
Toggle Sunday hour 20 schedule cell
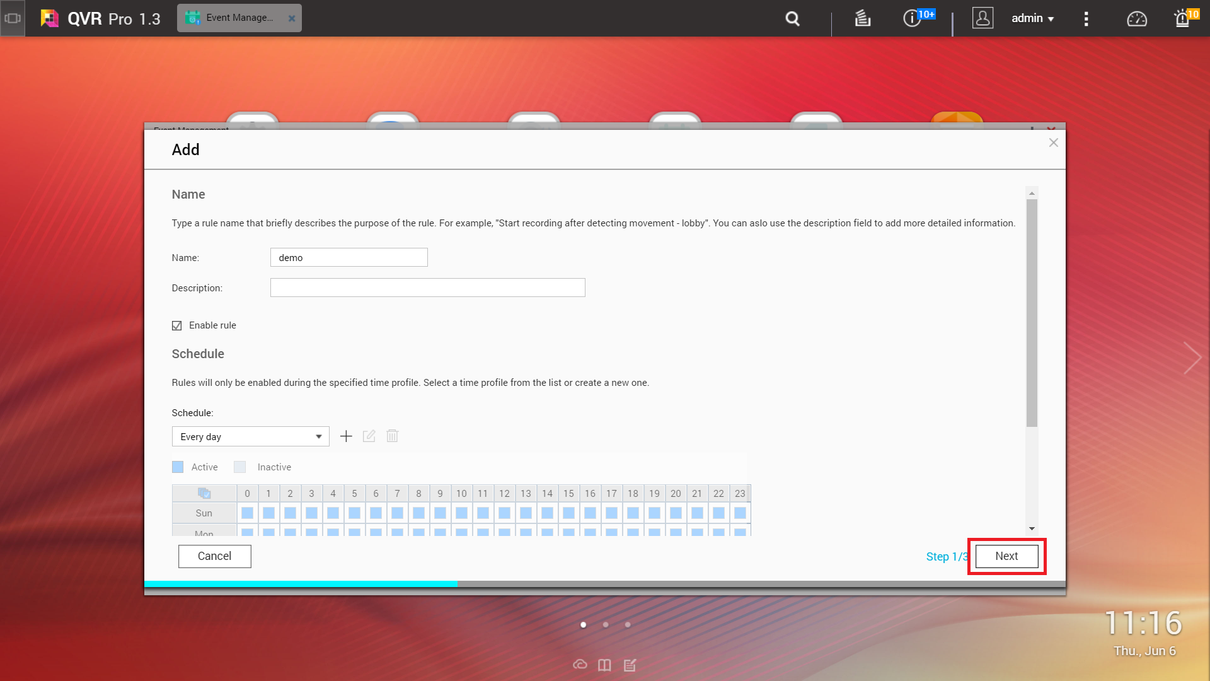click(676, 513)
